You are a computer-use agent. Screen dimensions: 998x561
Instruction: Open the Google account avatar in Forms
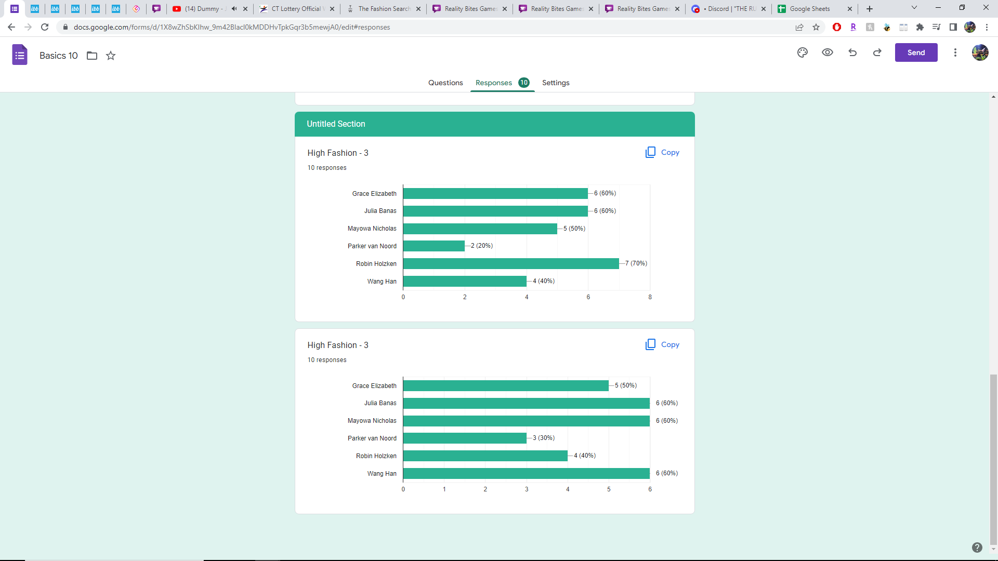[980, 52]
